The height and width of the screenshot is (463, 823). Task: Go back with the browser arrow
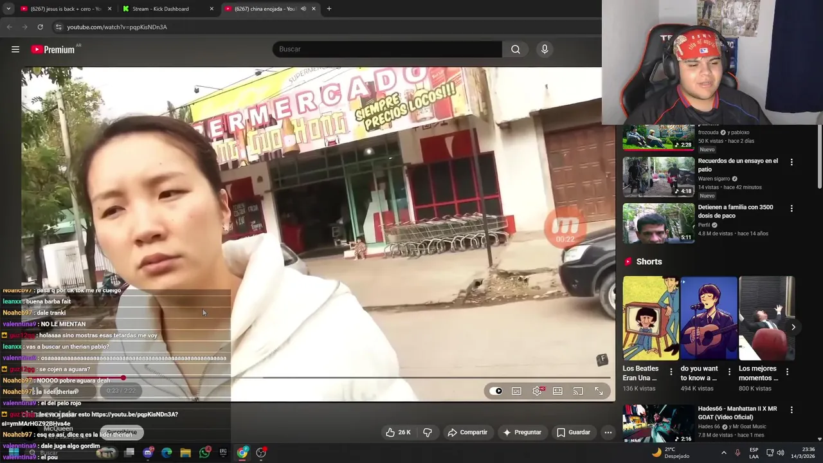[x=9, y=27]
